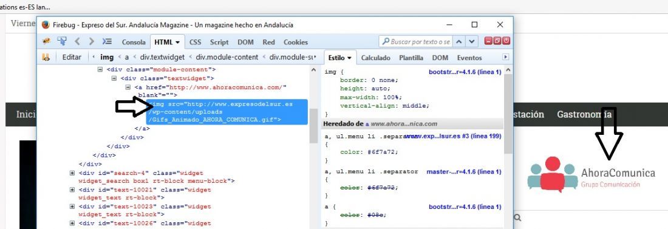Close the Firebug window
The height and width of the screenshot is (229, 668).
point(500,25)
